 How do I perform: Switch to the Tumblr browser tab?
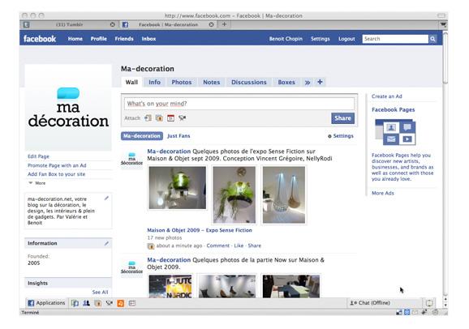pos(70,24)
